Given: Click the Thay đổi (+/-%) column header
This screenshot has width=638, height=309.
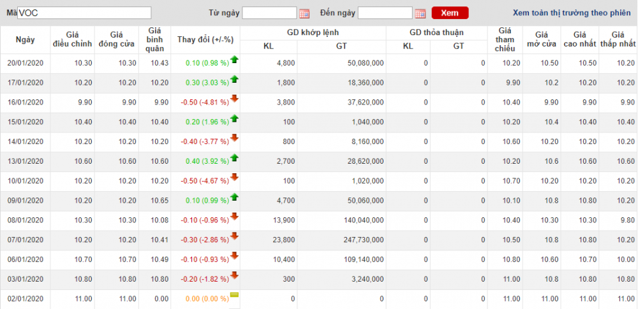Looking at the screenshot, I should (205, 40).
